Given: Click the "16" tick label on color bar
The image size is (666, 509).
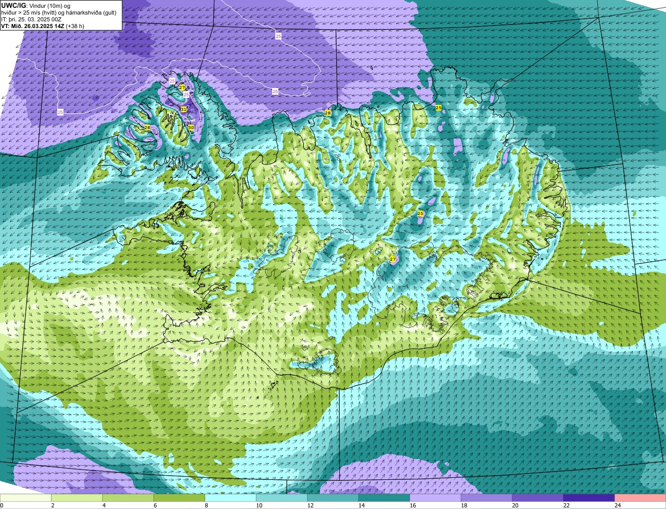Looking at the screenshot, I should tap(412, 505).
